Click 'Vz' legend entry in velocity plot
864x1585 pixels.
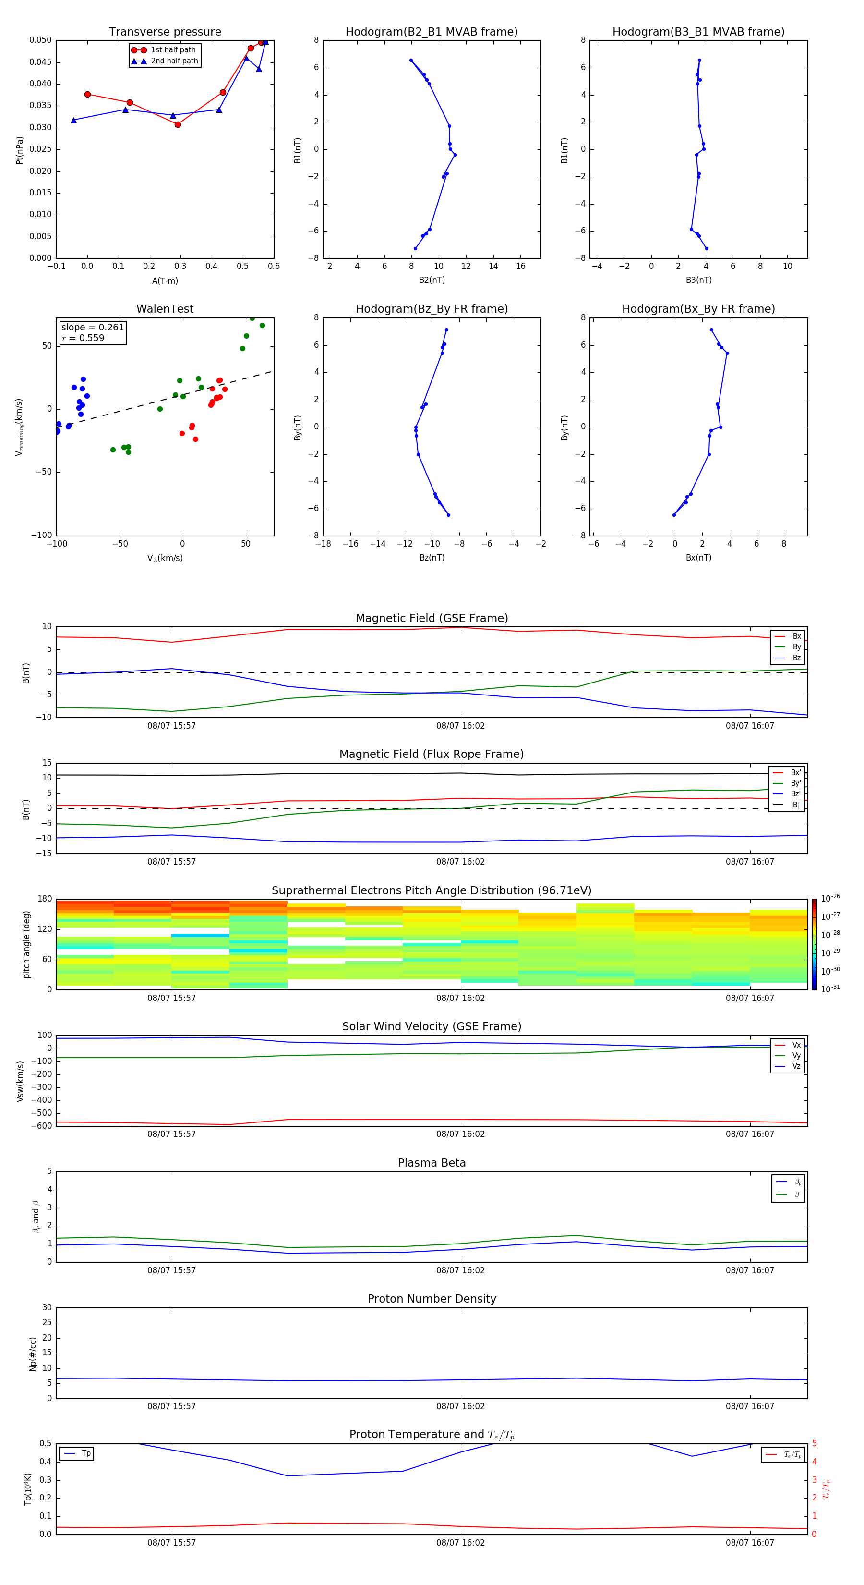(x=788, y=1066)
